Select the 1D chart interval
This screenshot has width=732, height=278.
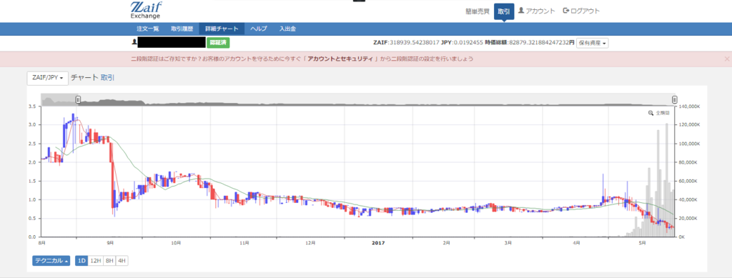[81, 261]
